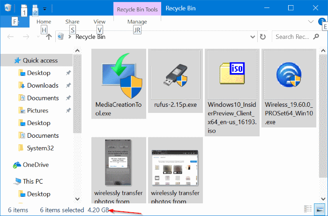Click navigation pane scroll down arrow
The width and height of the screenshot is (328, 216).
77,199
